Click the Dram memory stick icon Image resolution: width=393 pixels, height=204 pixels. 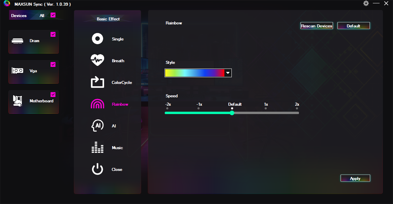[17, 41]
